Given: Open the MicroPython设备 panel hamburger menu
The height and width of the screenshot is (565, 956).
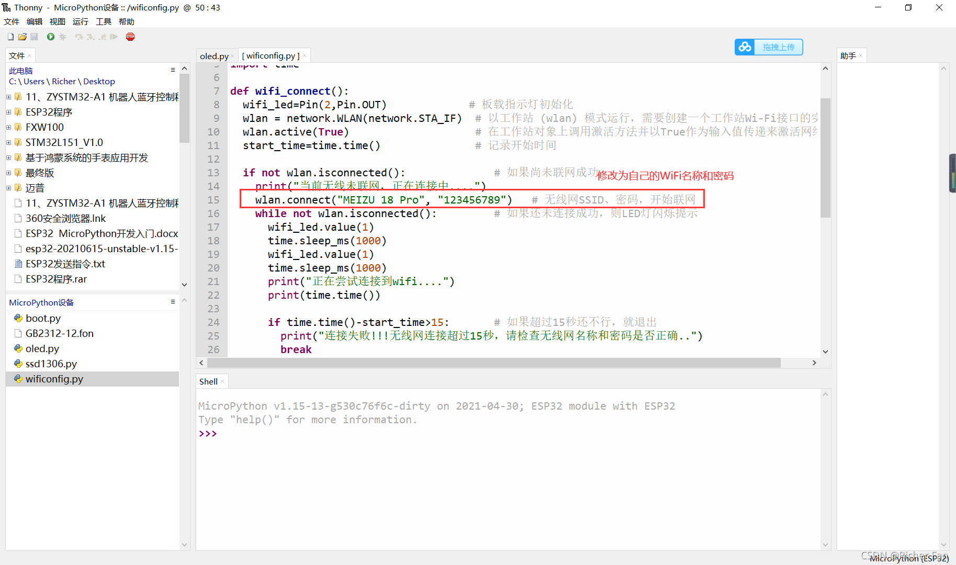Looking at the screenshot, I should click(173, 301).
